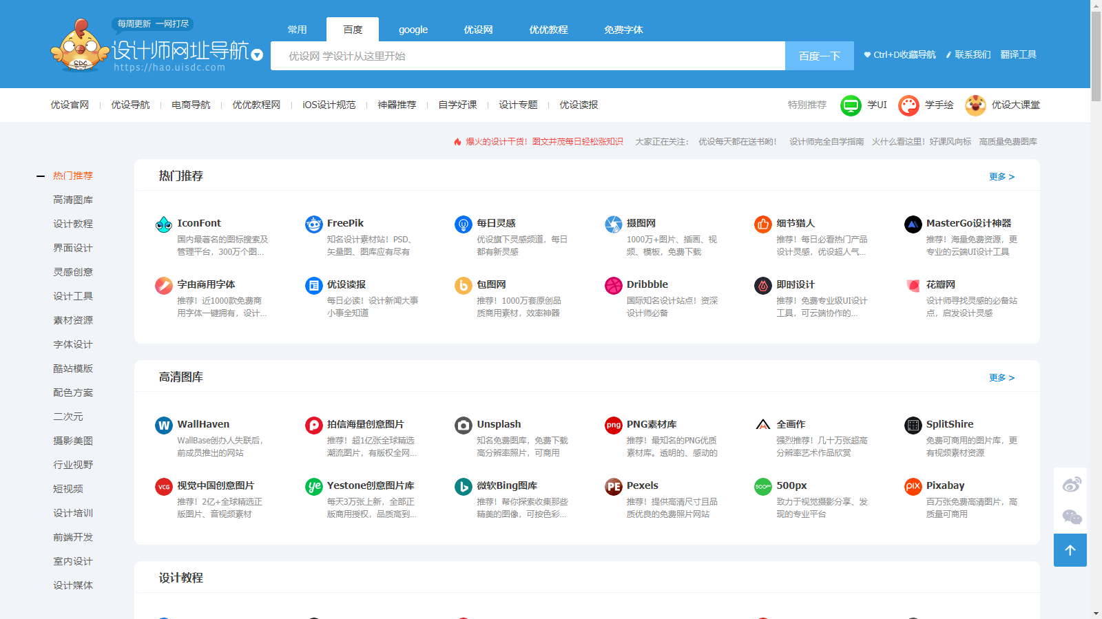This screenshot has width=1102, height=619.
Task: Open the Pixabay pix icon
Action: [x=913, y=487]
